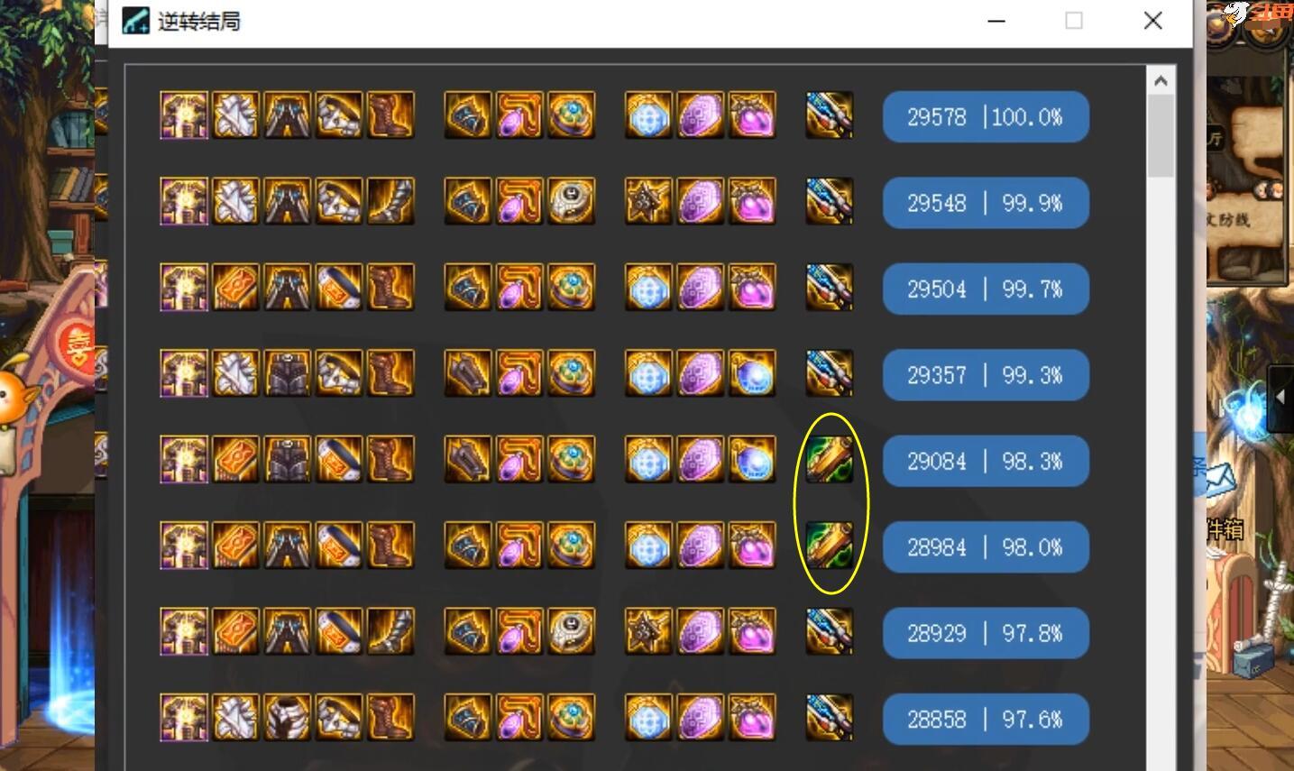This screenshot has height=771, width=1294.
Task: Click the 29548 | 99.9% result button
Action: pyautogui.click(x=986, y=203)
